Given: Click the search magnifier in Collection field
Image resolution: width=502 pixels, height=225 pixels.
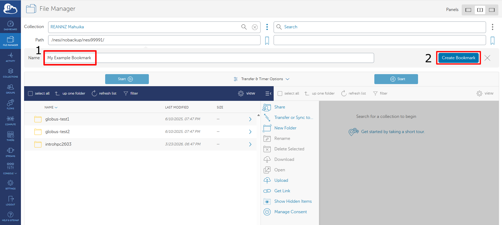Looking at the screenshot, I should (244, 27).
